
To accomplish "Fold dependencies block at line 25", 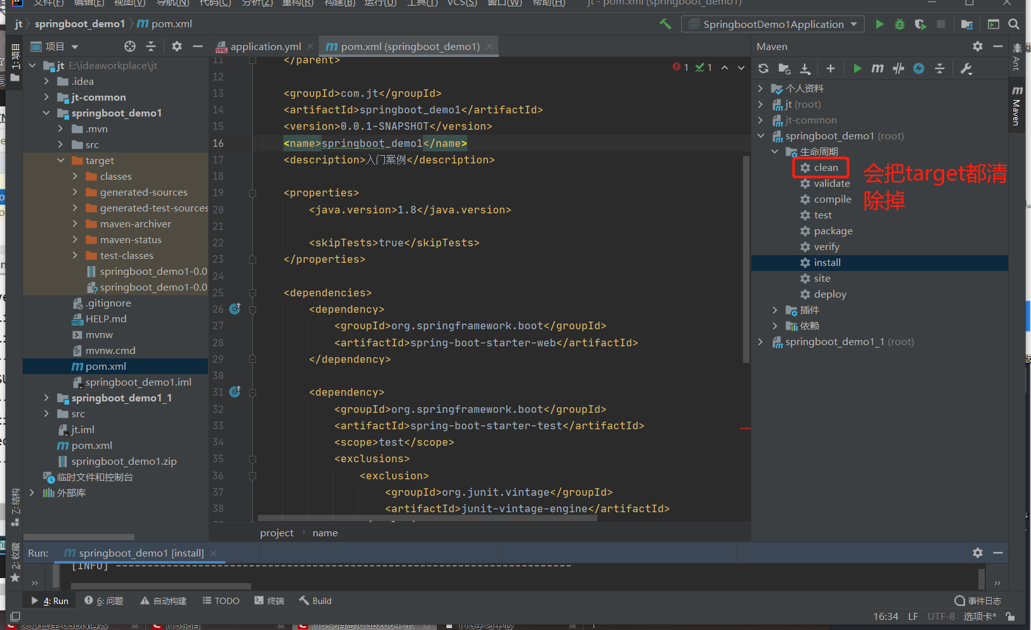I will [252, 293].
